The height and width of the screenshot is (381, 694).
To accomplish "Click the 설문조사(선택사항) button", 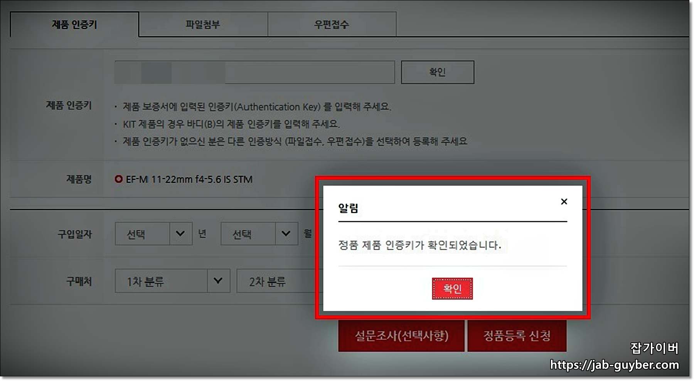I will click(x=401, y=336).
